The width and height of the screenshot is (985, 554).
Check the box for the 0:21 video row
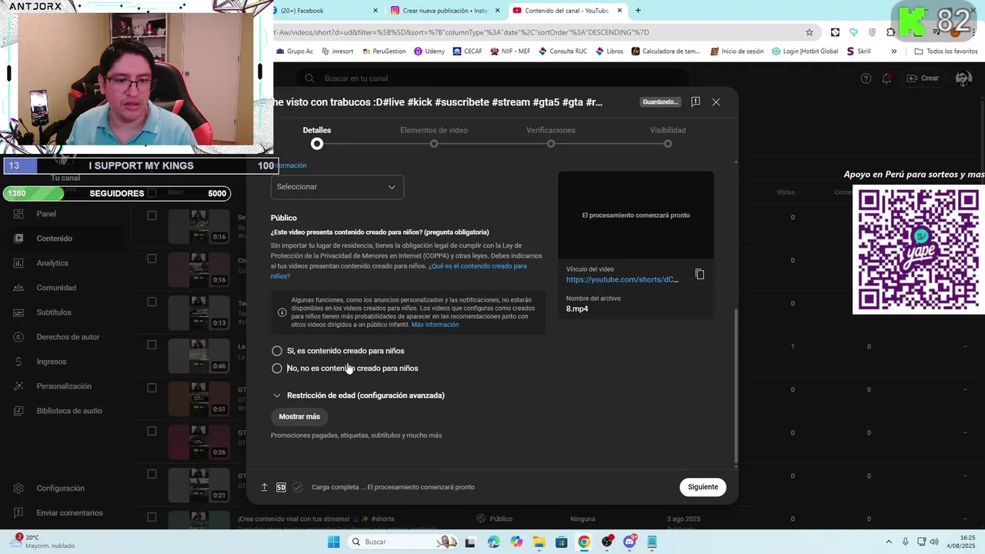point(152,474)
